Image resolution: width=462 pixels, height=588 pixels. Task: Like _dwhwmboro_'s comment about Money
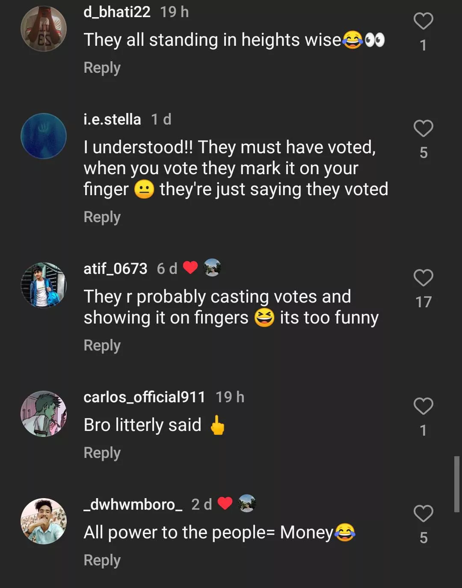pos(423,514)
